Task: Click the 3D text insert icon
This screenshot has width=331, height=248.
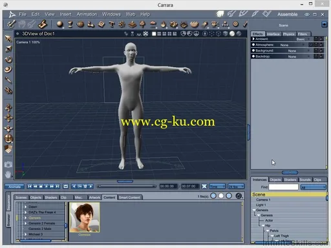Action: (112, 24)
